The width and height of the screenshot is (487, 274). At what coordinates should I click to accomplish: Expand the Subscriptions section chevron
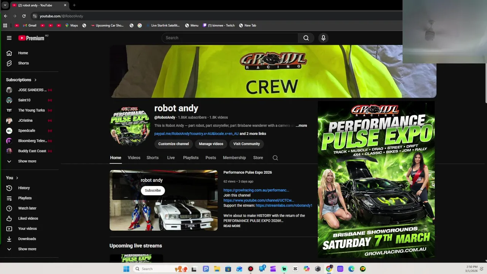(35, 80)
